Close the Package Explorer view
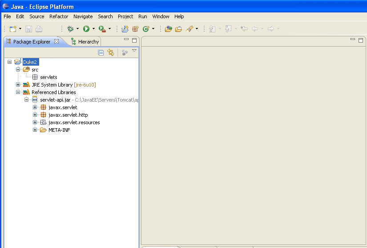Image resolution: width=367 pixels, height=248 pixels. (56, 41)
